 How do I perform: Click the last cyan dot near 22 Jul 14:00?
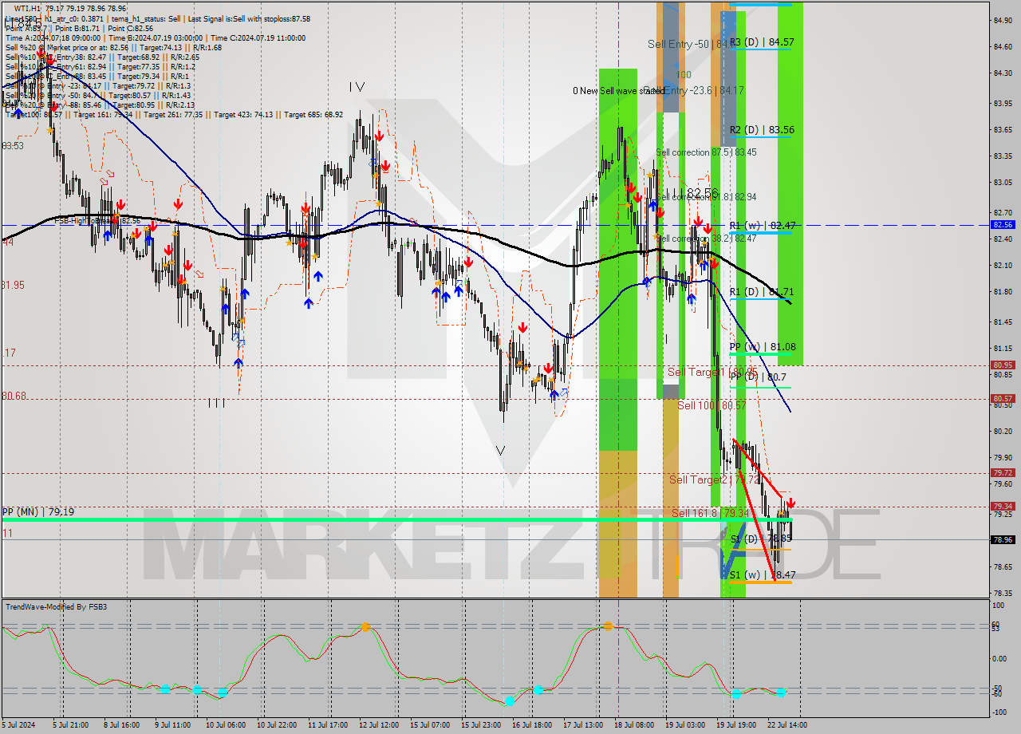pyautogui.click(x=781, y=693)
